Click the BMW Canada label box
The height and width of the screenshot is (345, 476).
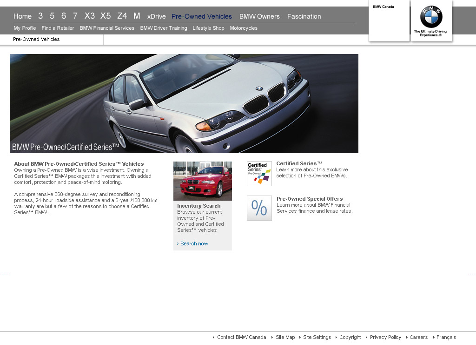389,20
